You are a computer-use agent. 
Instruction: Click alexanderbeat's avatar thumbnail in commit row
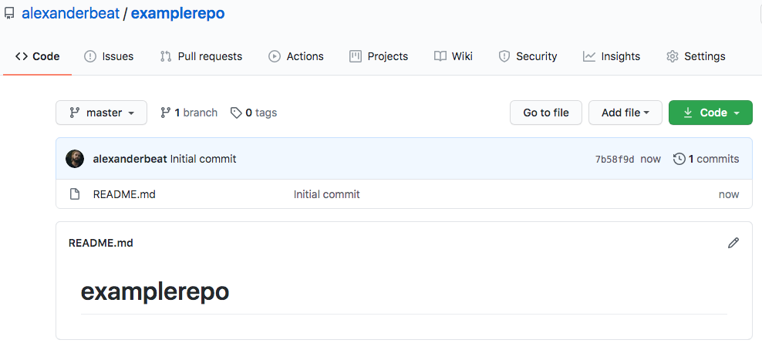click(x=75, y=159)
